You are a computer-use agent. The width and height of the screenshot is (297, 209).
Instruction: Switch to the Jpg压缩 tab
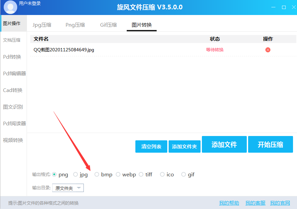[42, 25]
